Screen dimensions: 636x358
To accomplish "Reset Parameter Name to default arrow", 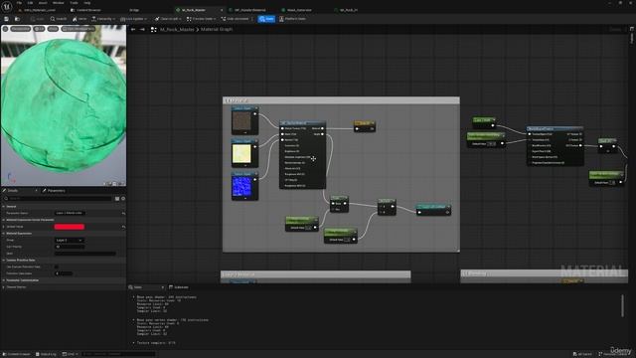I will [123, 213].
